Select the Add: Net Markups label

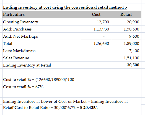point(20,36)
